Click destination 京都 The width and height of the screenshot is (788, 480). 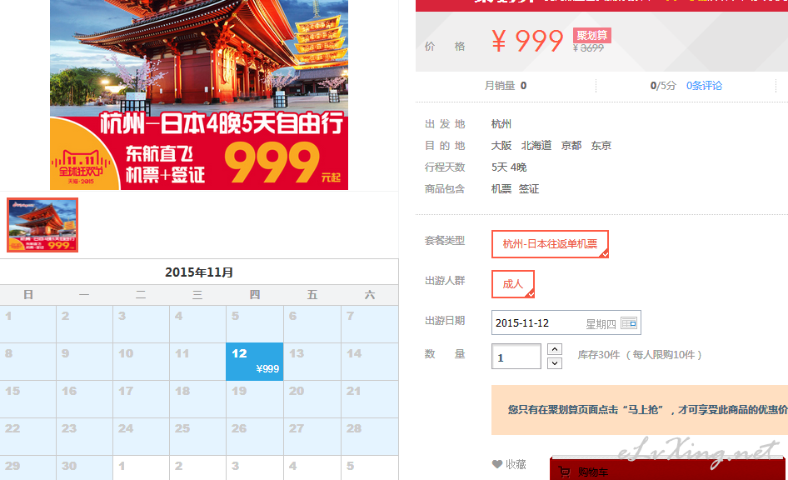[571, 146]
